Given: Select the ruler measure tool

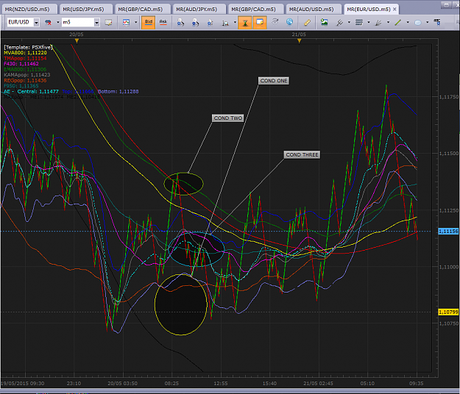Looking at the screenshot, I should [x=307, y=22].
